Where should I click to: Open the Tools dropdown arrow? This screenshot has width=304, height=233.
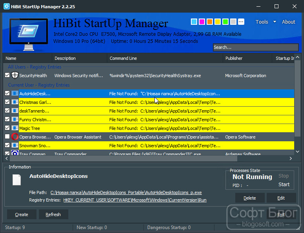[x=275, y=22]
